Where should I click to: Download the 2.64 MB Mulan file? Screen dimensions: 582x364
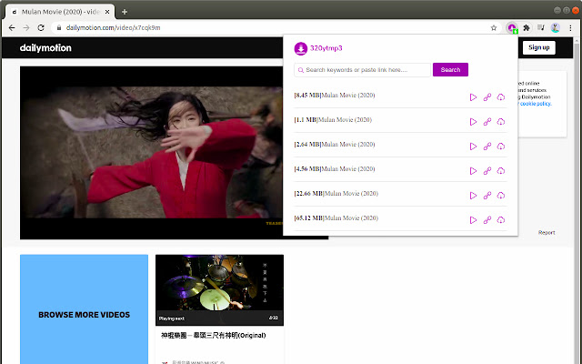[x=501, y=146]
